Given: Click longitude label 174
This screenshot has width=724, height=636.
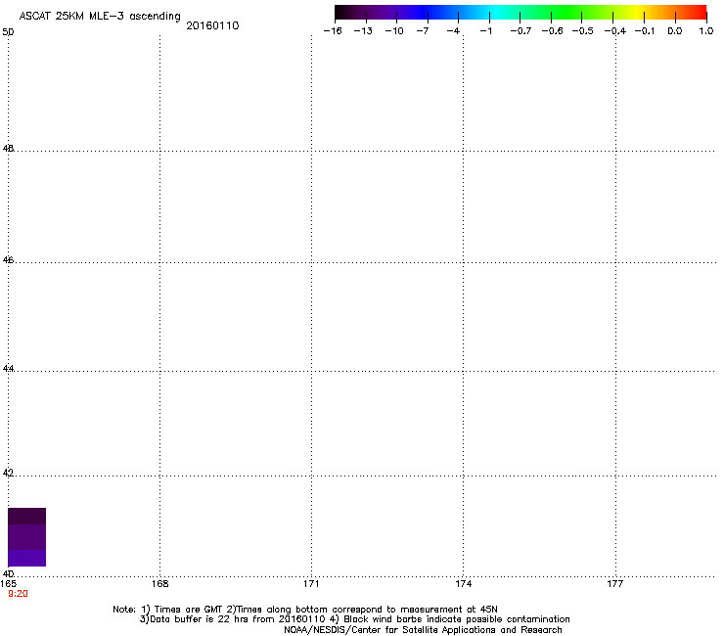Looking at the screenshot, I should point(463,584).
